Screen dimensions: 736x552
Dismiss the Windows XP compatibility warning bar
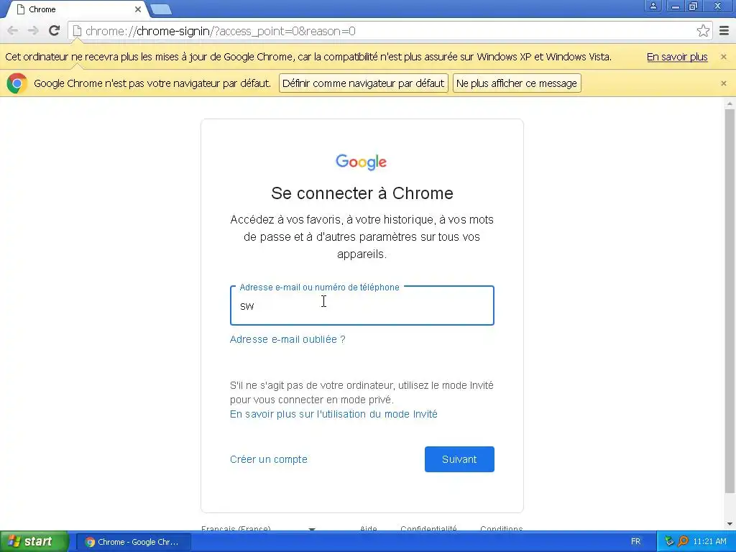[x=723, y=57]
